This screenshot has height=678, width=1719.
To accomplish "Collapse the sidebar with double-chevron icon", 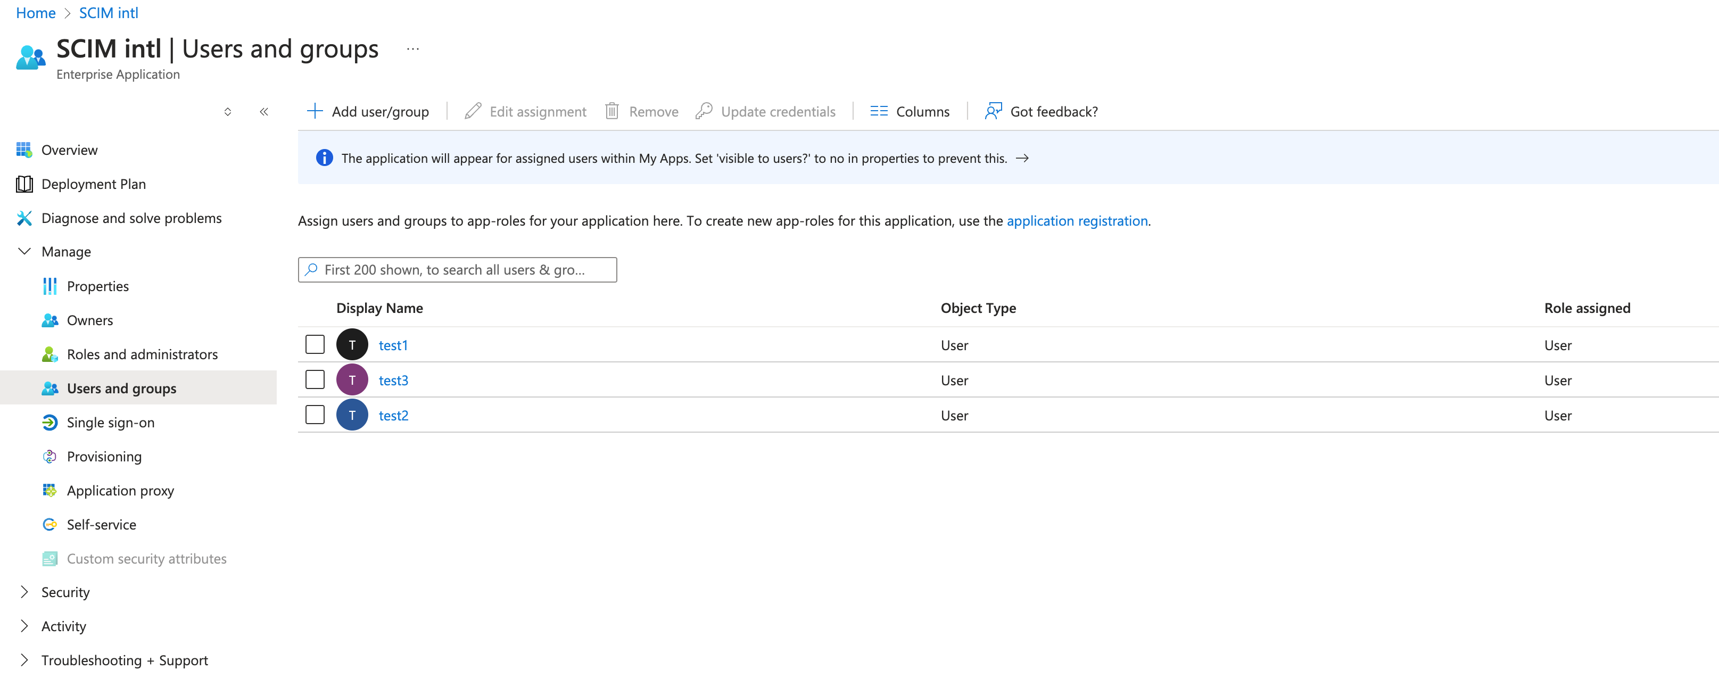I will click(263, 111).
